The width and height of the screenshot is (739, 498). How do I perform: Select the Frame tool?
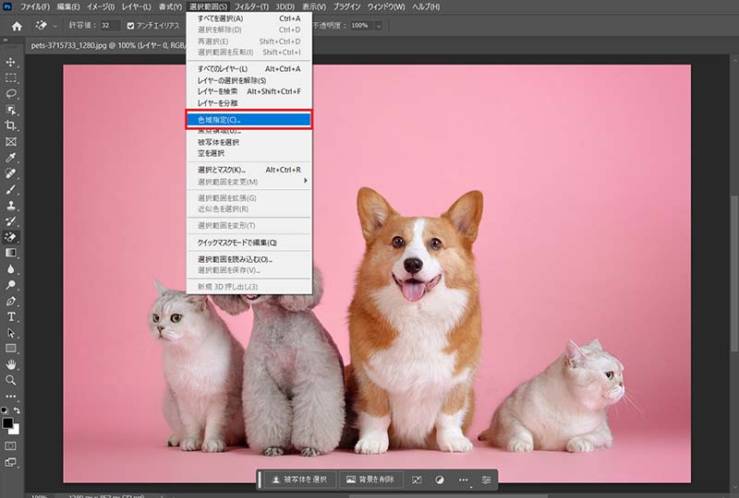coord(11,141)
